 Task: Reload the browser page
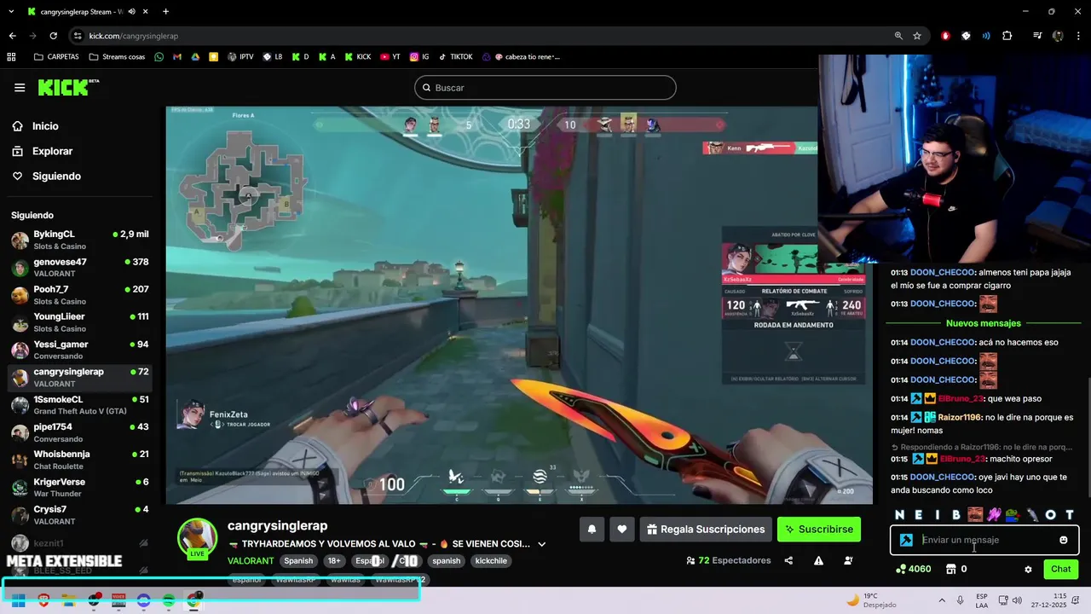click(x=53, y=36)
